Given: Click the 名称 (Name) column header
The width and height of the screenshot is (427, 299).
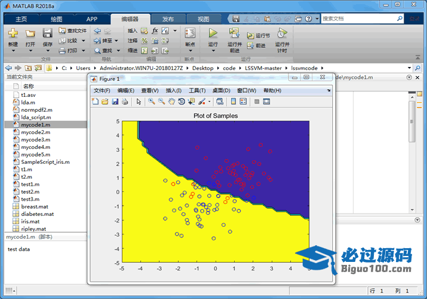Looking at the screenshot, I should pos(28,86).
